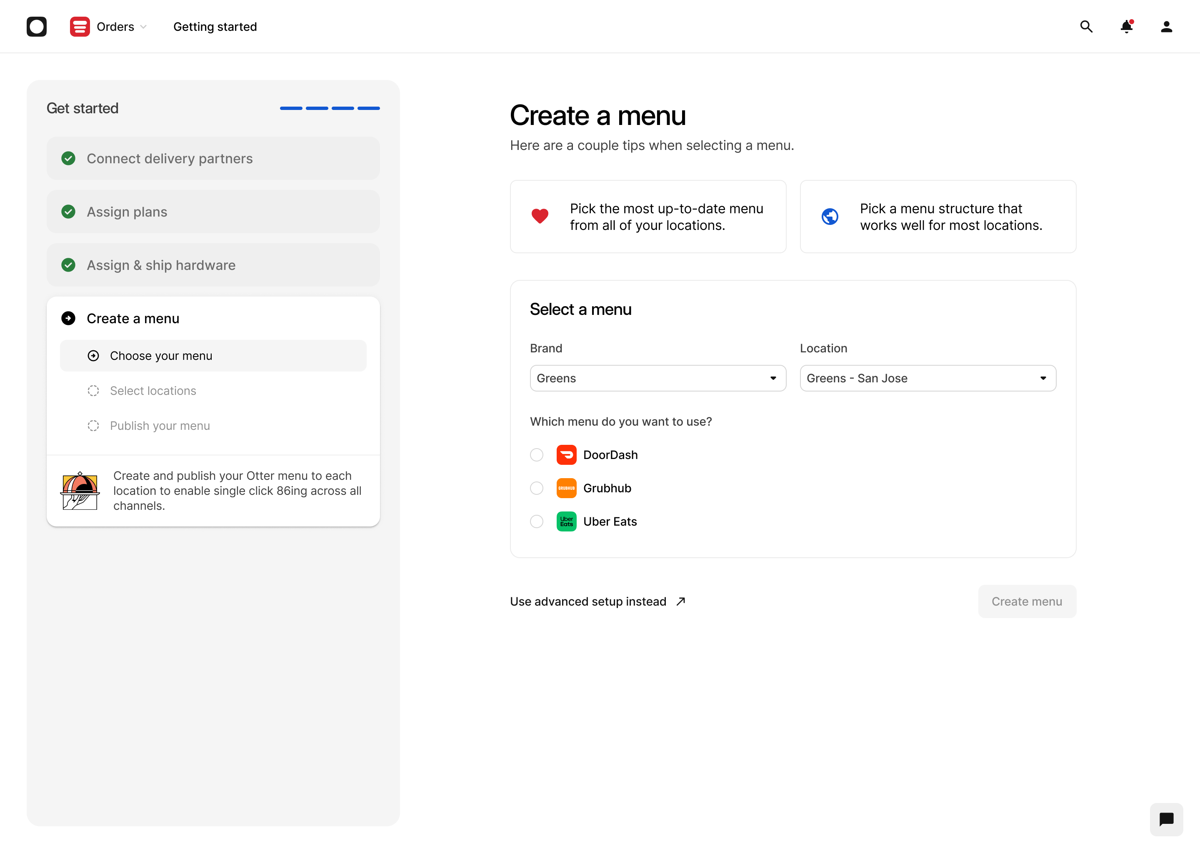Image resolution: width=1200 pixels, height=853 pixels.
Task: Click the Otter home logo icon
Action: 36,26
